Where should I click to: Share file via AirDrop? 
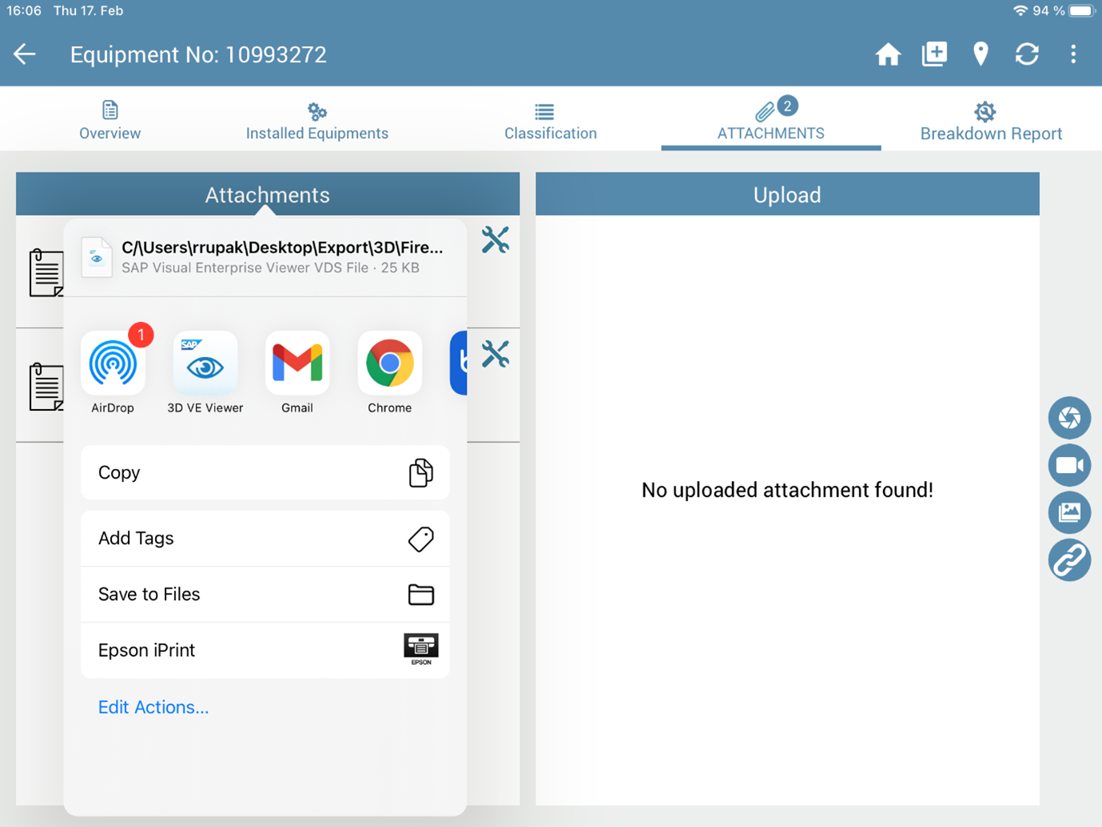[x=113, y=364]
